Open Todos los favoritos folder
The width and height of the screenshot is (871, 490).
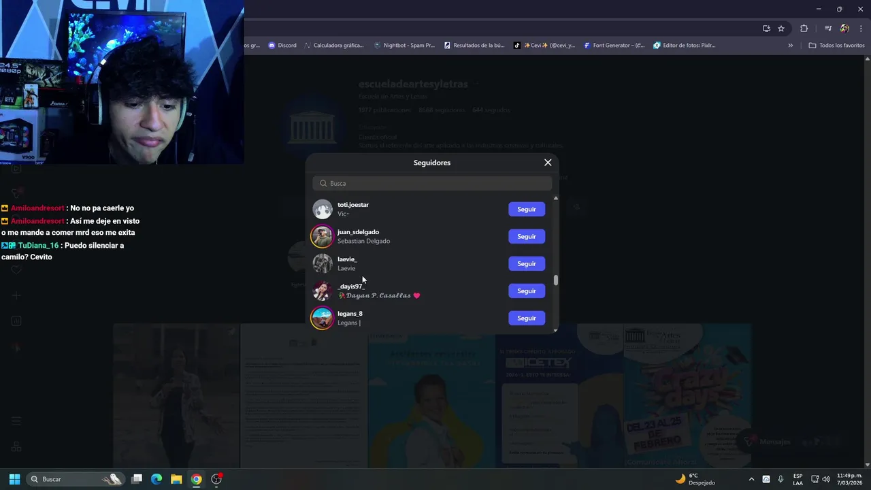[x=836, y=46]
